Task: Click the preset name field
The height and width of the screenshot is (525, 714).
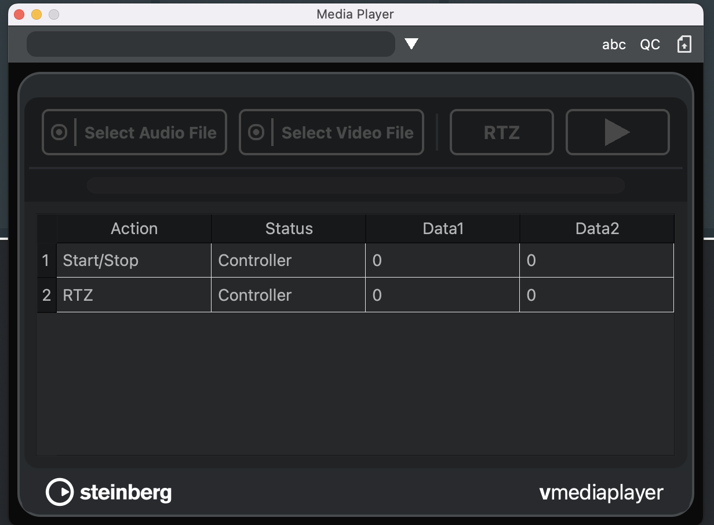Action: point(211,44)
